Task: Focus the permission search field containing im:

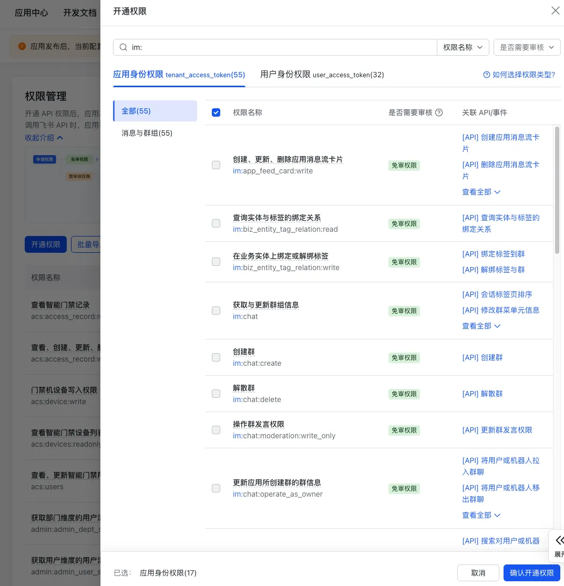Action: point(275,47)
